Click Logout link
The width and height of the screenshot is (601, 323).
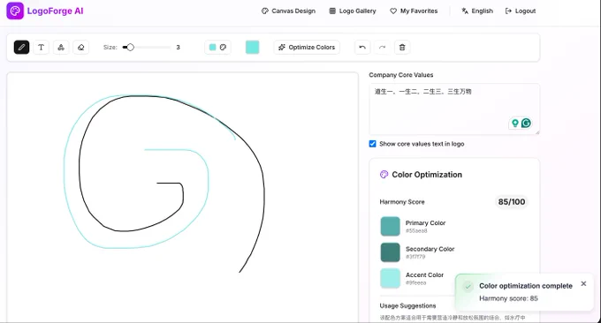[x=520, y=11]
